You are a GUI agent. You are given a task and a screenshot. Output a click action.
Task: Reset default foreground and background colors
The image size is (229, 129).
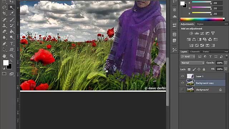coord(4,68)
